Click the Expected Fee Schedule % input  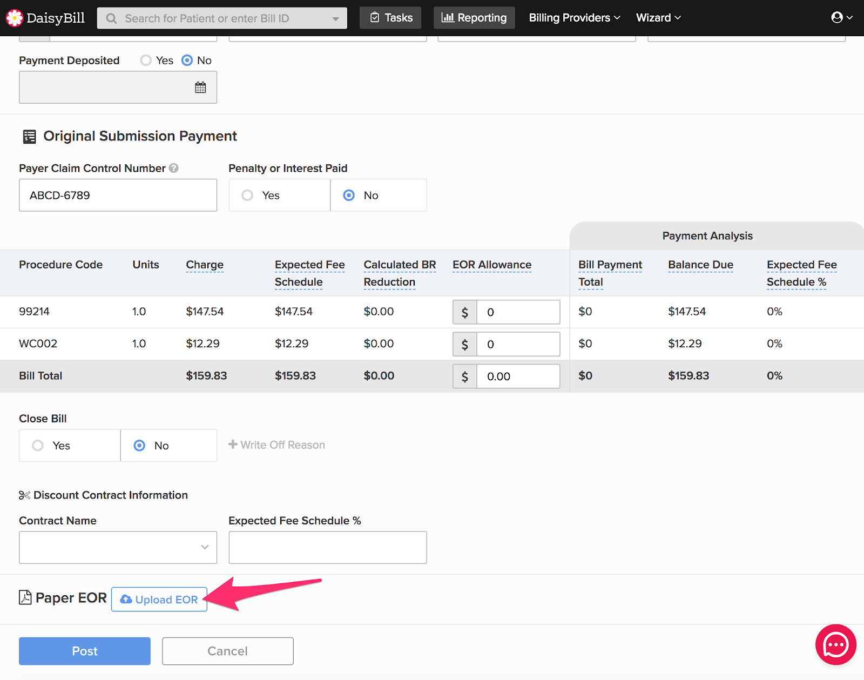327,547
